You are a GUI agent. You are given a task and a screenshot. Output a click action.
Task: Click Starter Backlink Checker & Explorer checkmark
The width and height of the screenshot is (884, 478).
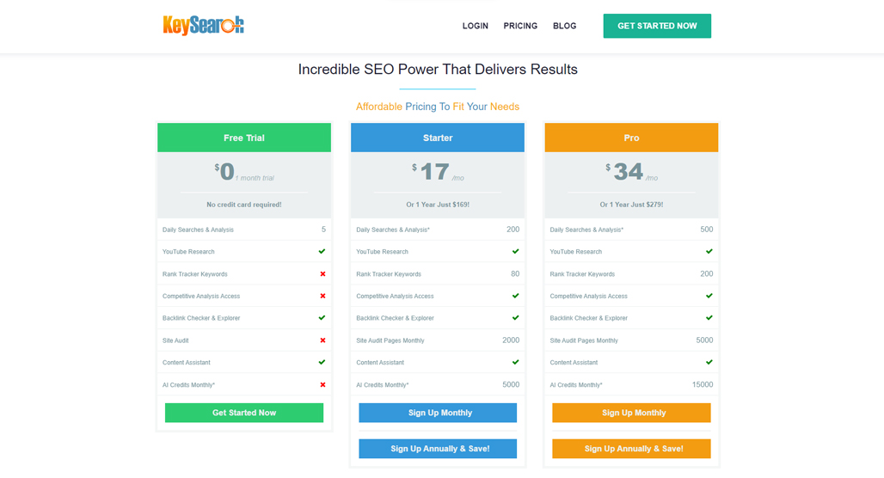tap(515, 318)
